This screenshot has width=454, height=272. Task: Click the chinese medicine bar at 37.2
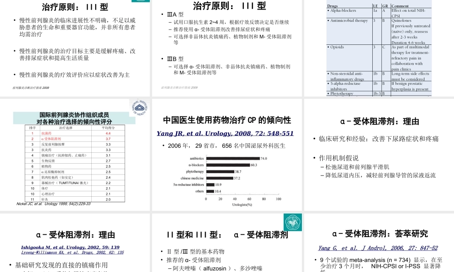[219, 178]
